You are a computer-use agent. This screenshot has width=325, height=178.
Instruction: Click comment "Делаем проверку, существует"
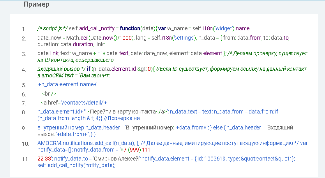point(270,53)
